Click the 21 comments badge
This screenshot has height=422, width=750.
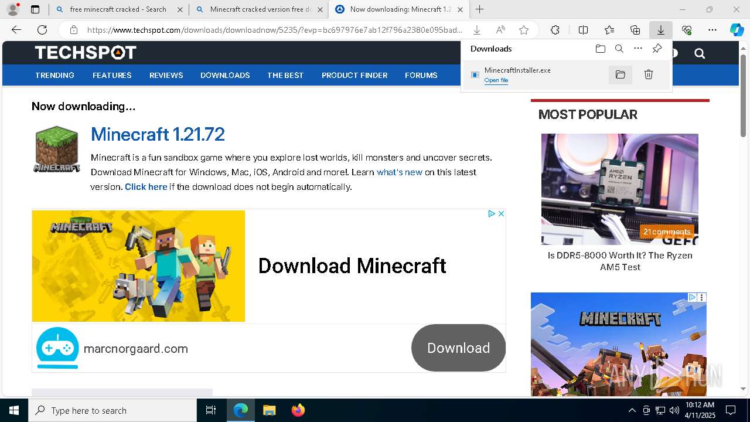click(x=667, y=232)
